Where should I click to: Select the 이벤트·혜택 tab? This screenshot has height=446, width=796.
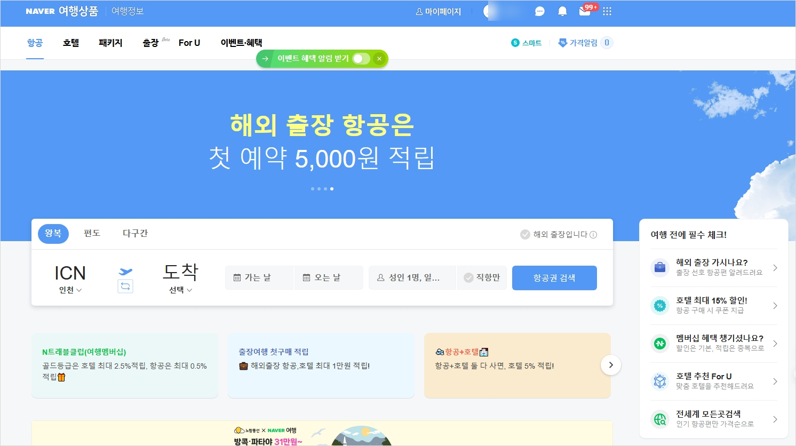tap(241, 43)
